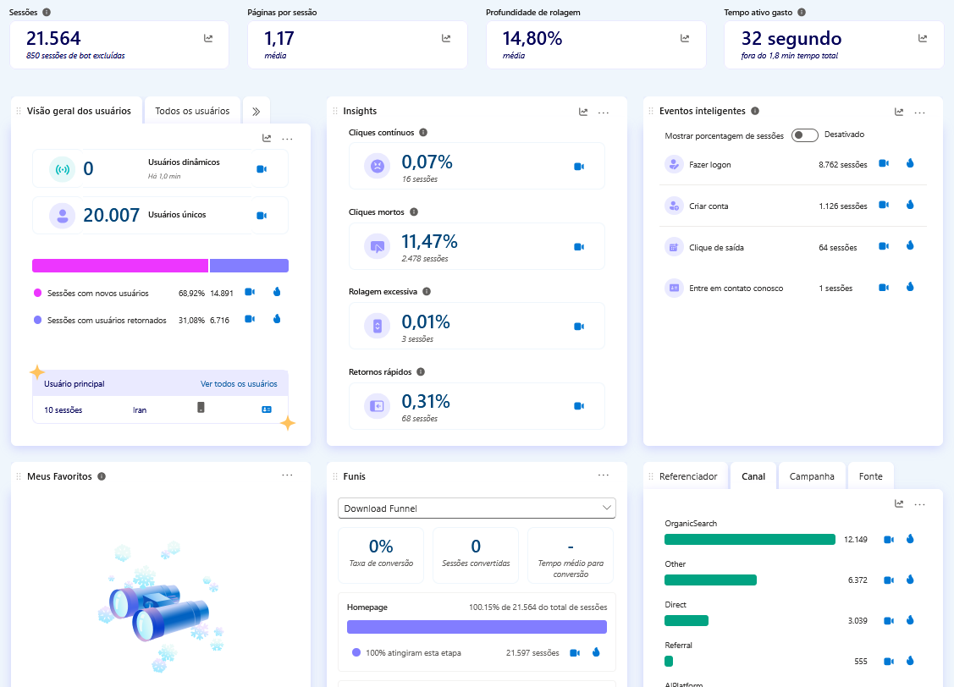Click the green Other channel bar

point(711,580)
